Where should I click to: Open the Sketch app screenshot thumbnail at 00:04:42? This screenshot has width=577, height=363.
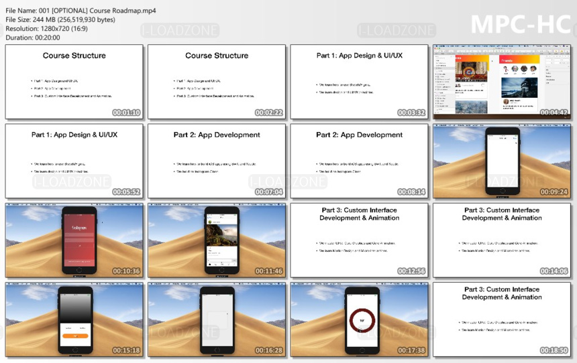click(x=502, y=82)
